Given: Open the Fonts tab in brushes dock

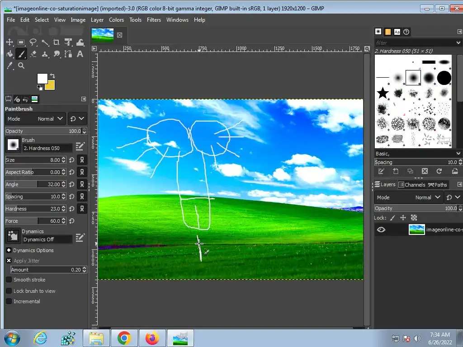Looking at the screenshot, I should pyautogui.click(x=397, y=32).
